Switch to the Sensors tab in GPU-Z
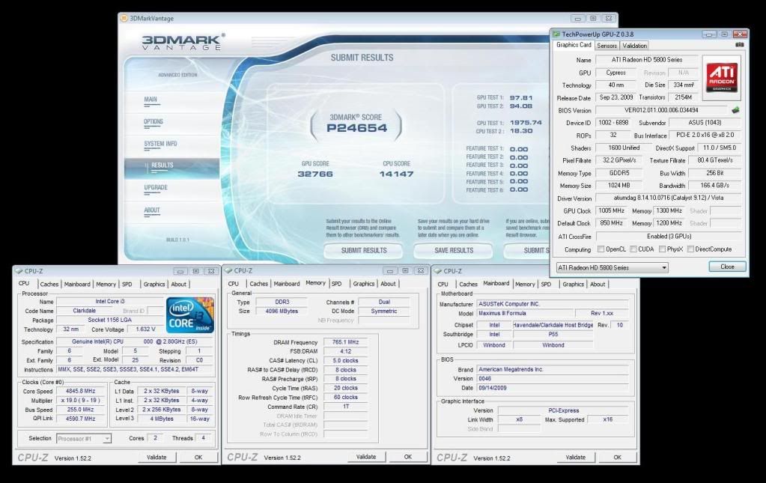The width and height of the screenshot is (766, 483). [607, 46]
